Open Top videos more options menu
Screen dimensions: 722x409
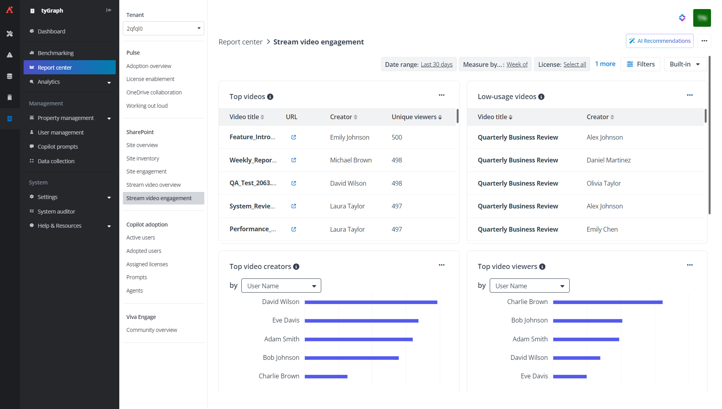click(x=441, y=95)
